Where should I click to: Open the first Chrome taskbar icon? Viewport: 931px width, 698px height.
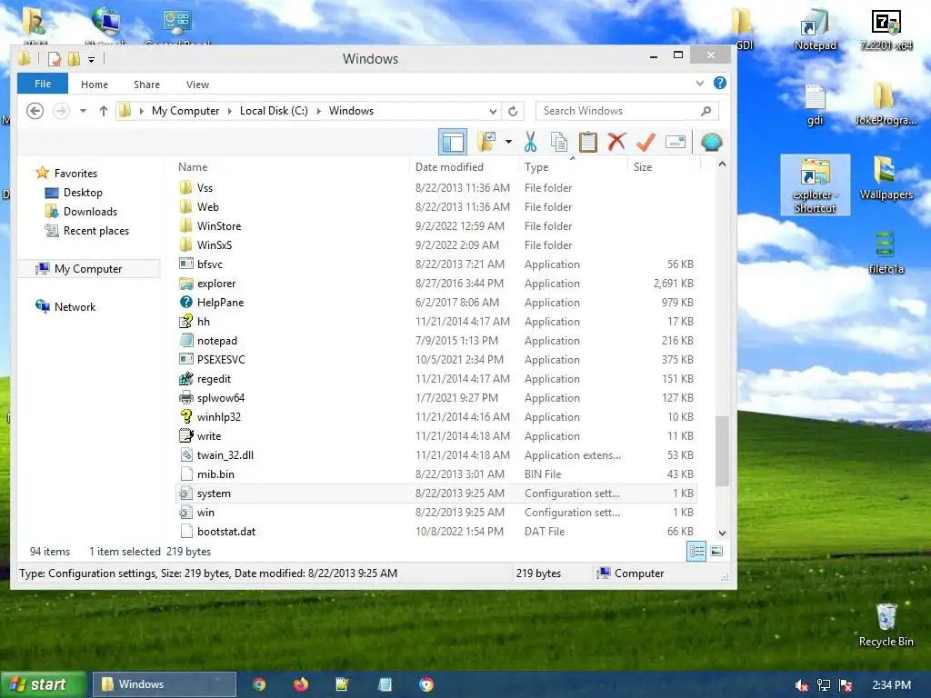click(259, 684)
